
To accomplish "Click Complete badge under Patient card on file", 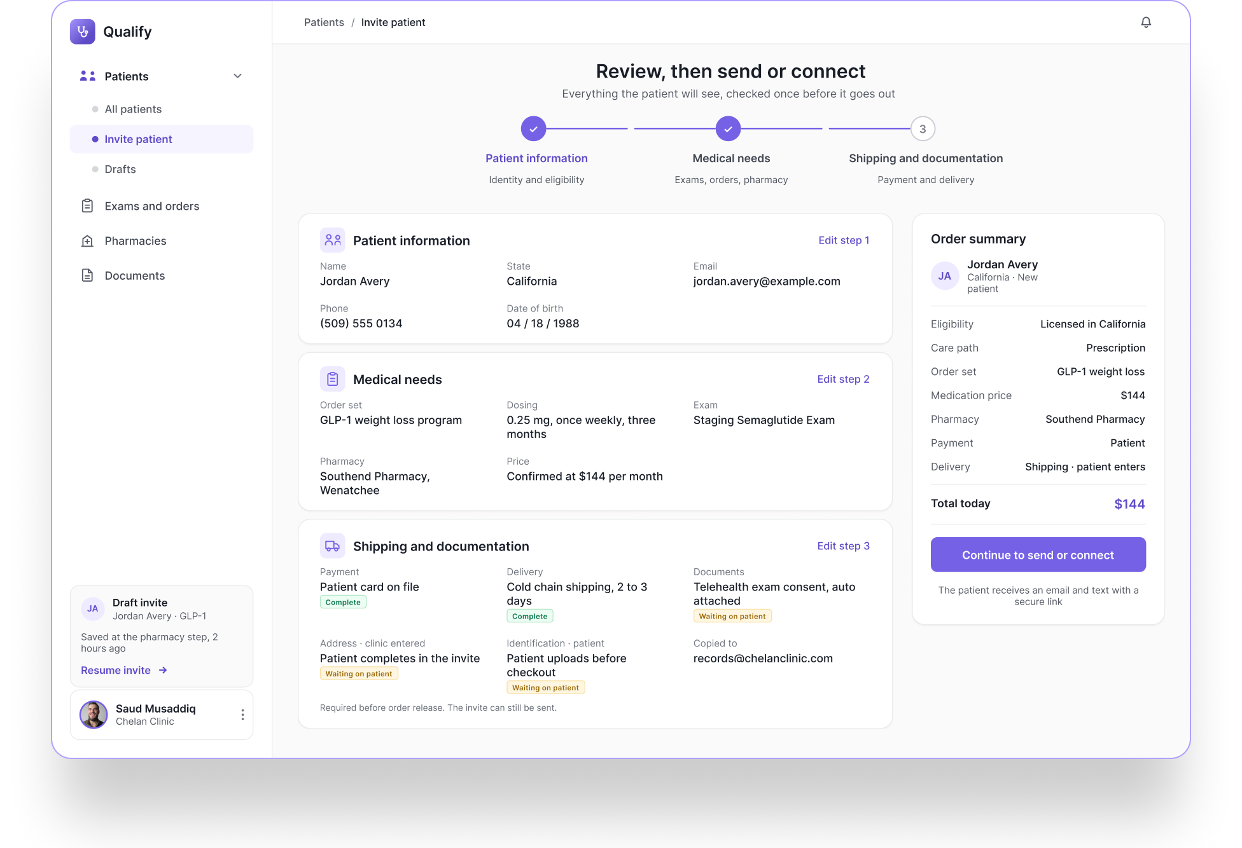I will pyautogui.click(x=343, y=602).
